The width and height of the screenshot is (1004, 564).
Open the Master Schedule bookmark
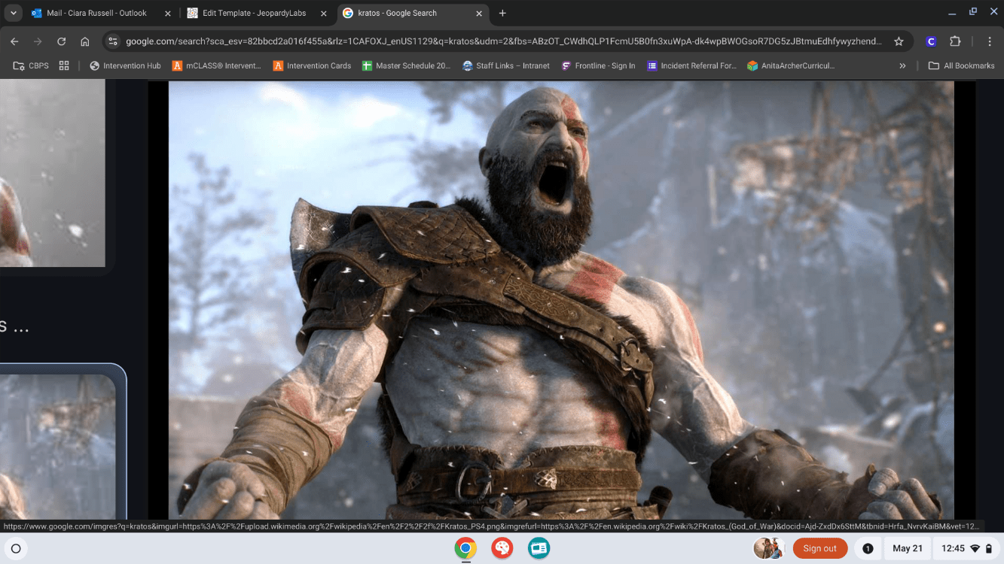(x=406, y=65)
